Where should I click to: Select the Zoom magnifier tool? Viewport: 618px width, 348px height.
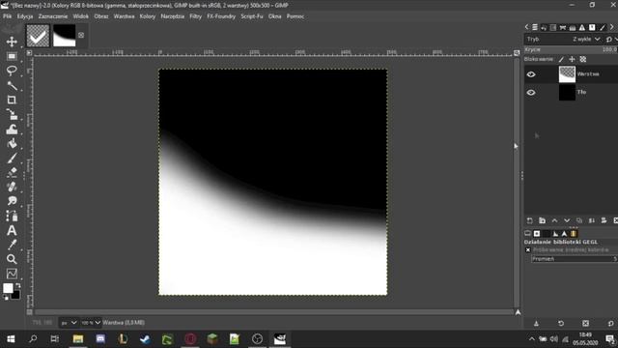(12, 259)
